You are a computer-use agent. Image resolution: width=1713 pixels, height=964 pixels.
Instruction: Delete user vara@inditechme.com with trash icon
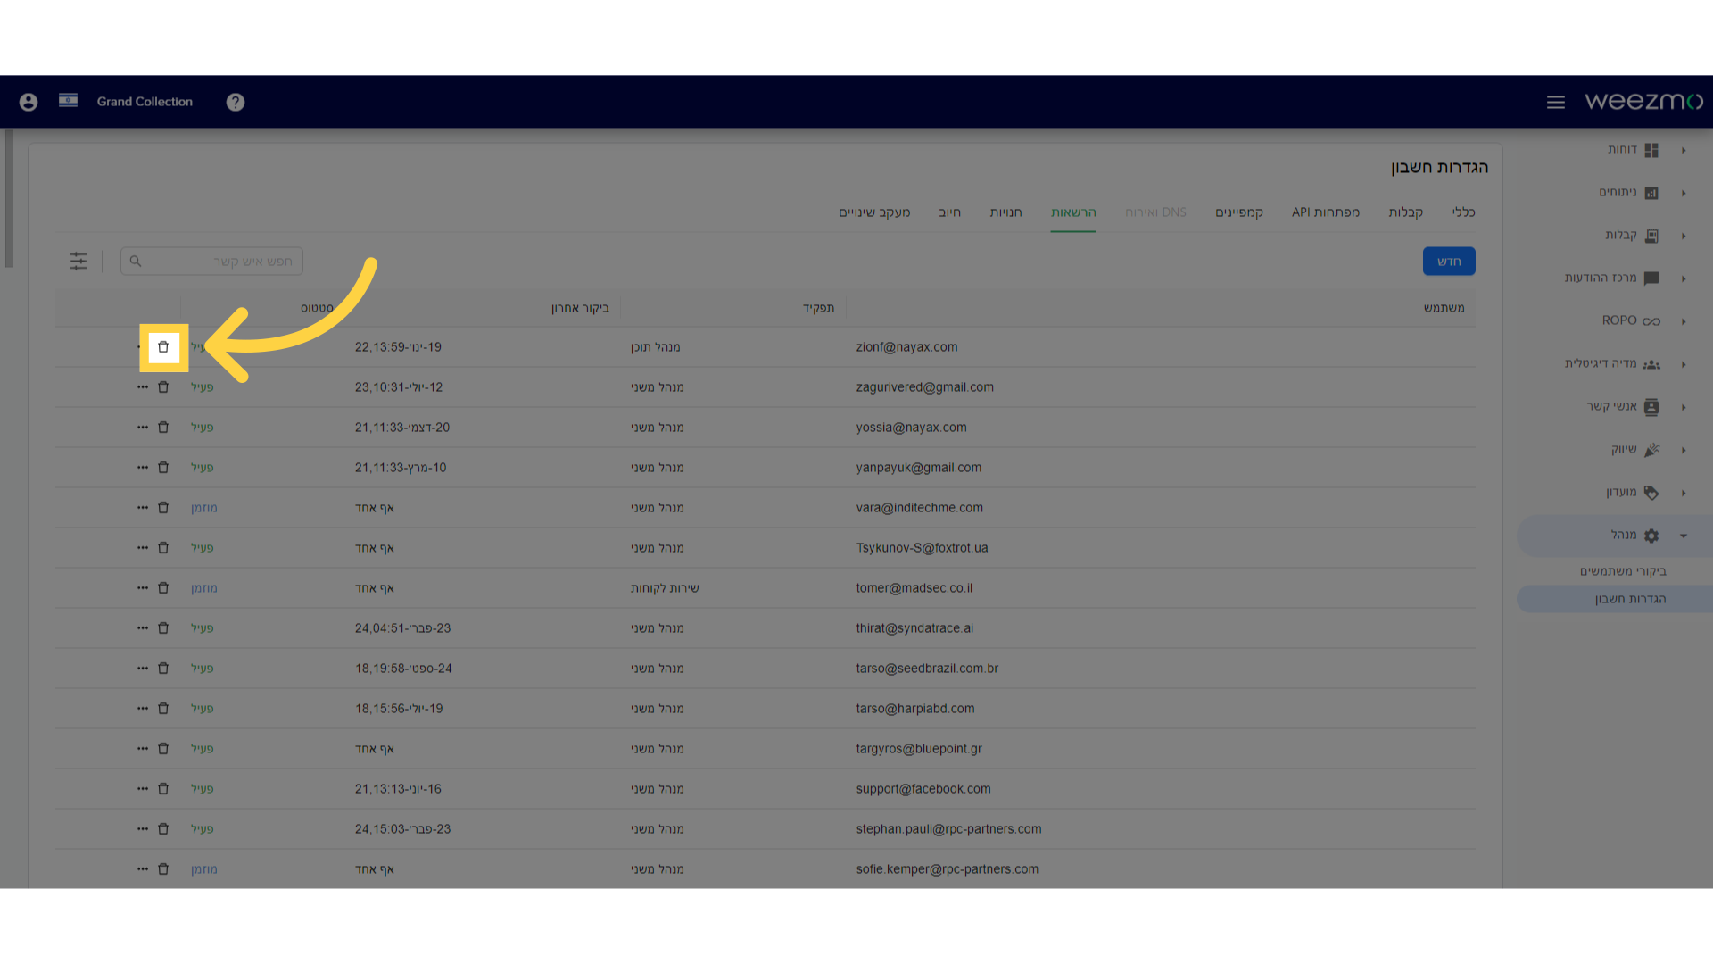pos(163,508)
